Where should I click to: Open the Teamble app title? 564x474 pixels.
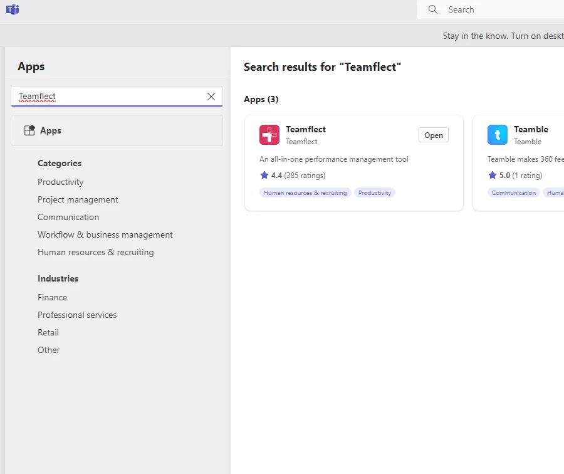pos(531,129)
